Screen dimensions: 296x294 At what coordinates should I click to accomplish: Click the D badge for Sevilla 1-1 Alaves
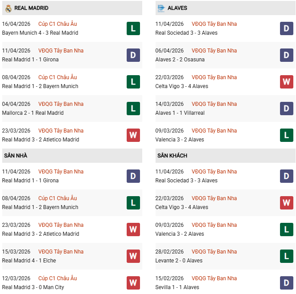[286, 283]
